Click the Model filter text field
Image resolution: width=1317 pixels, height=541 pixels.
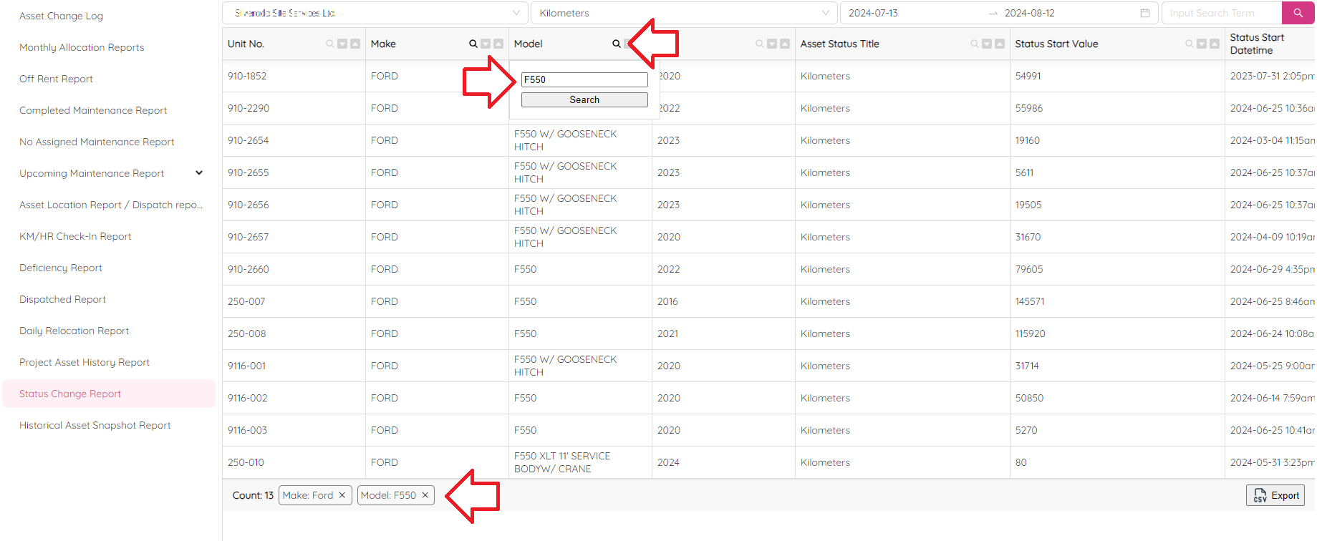[x=584, y=79]
